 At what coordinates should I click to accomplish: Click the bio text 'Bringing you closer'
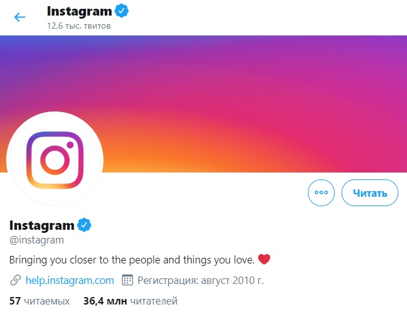click(132, 259)
